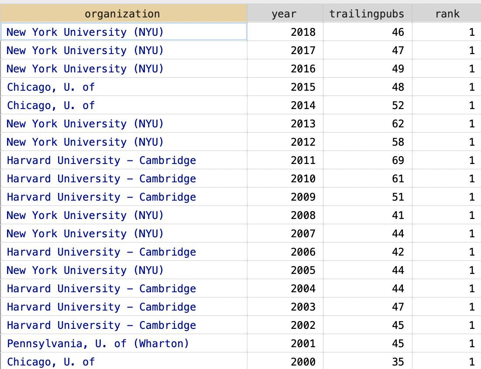Click the year cell showing 2008
The width and height of the screenshot is (481, 369).
[x=303, y=215]
